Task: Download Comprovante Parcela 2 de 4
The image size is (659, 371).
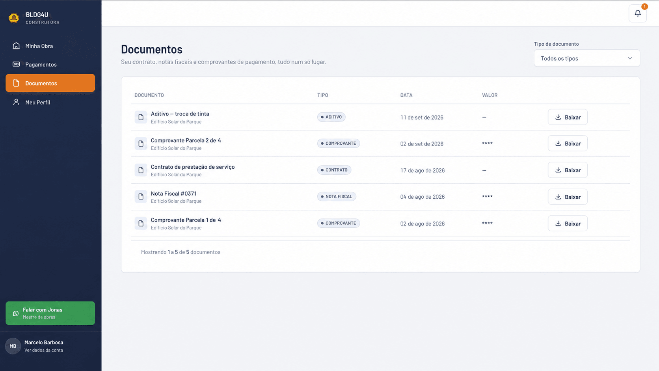Action: pos(568,144)
